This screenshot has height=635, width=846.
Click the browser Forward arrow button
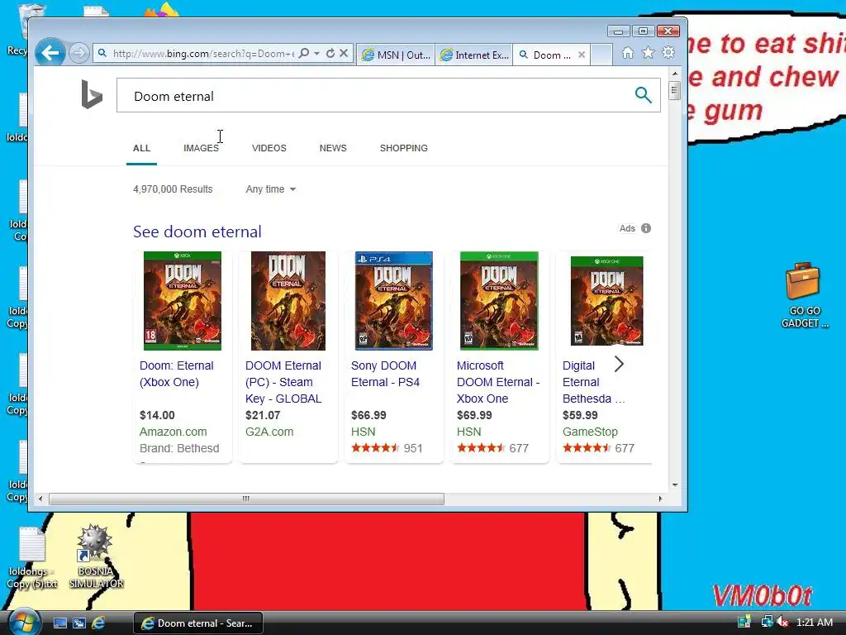(x=78, y=53)
